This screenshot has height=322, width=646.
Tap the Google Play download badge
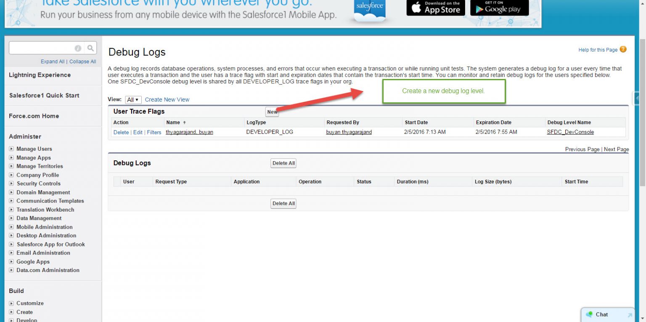499,8
